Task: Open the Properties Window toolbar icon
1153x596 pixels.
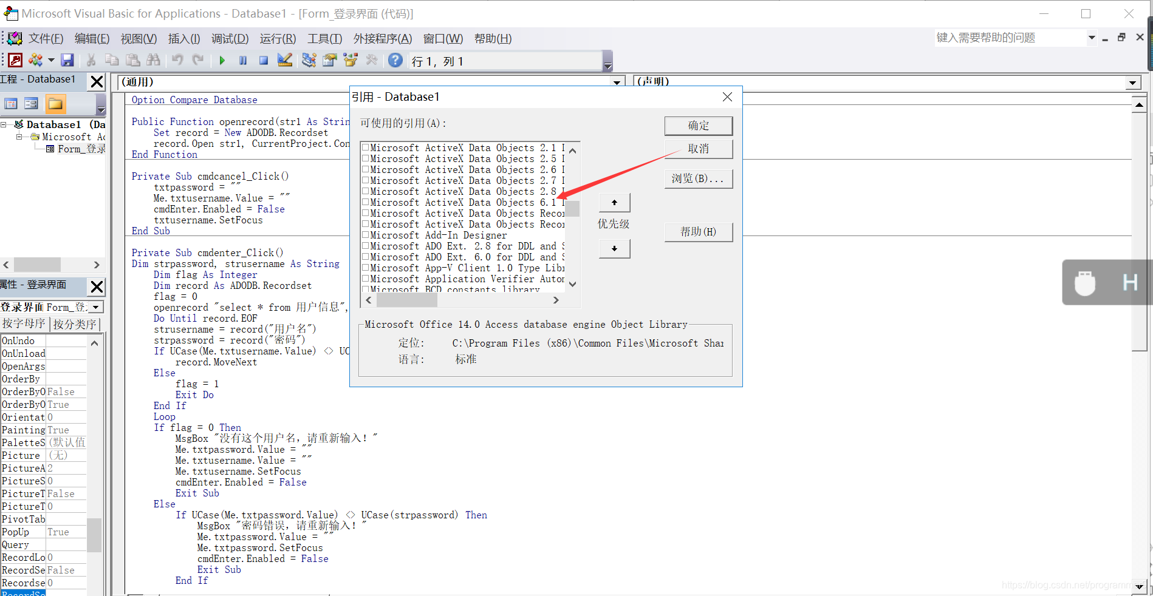Action: tap(330, 60)
